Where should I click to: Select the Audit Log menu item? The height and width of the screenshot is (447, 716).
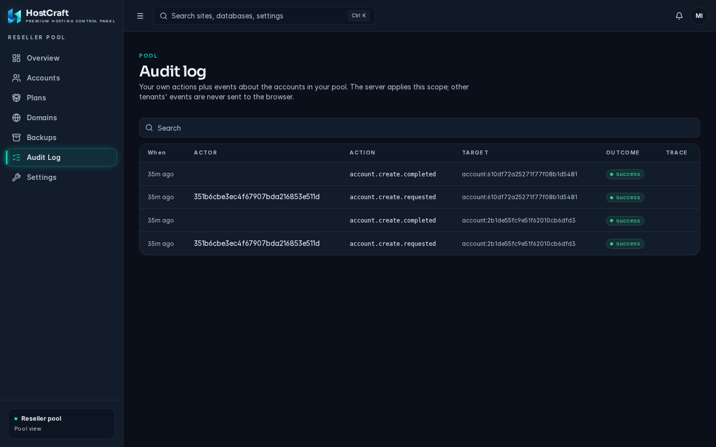pyautogui.click(x=62, y=157)
